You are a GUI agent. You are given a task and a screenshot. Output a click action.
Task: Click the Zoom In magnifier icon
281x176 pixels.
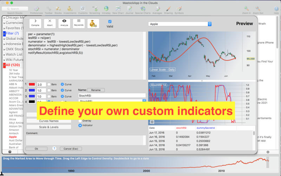tap(247, 9)
